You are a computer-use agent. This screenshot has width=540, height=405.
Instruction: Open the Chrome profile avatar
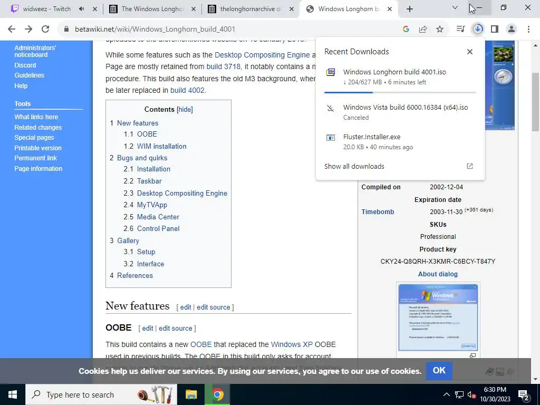coord(512,30)
